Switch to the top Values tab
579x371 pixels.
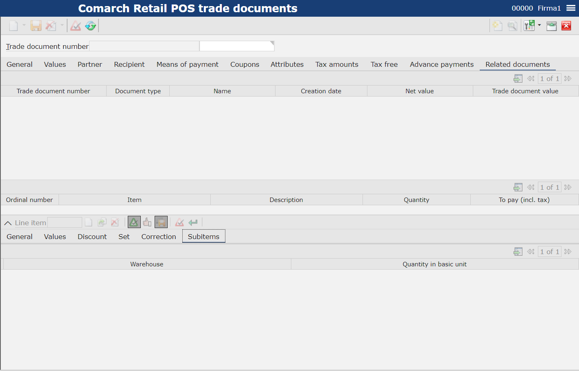55,64
